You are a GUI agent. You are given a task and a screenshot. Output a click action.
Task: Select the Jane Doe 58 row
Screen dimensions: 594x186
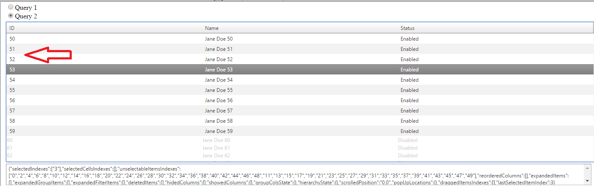click(x=219, y=121)
